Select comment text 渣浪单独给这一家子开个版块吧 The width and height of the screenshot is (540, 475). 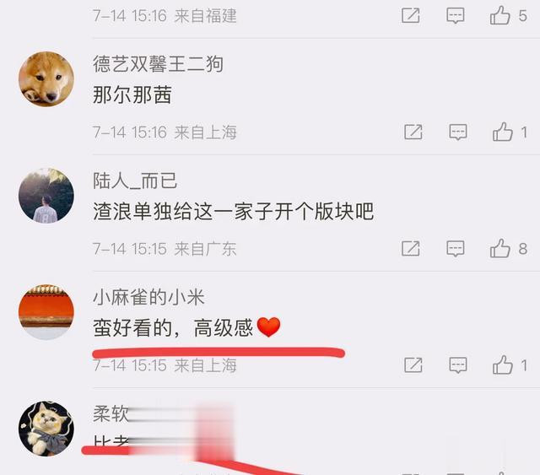[233, 211]
